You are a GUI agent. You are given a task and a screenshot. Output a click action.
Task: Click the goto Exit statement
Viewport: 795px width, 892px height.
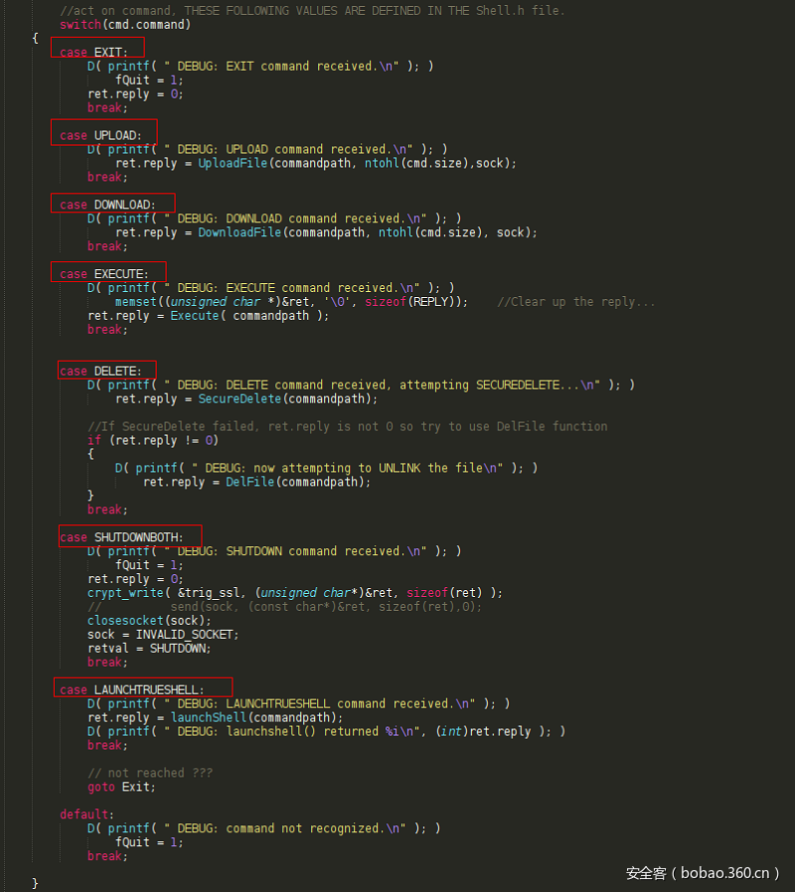(116, 786)
